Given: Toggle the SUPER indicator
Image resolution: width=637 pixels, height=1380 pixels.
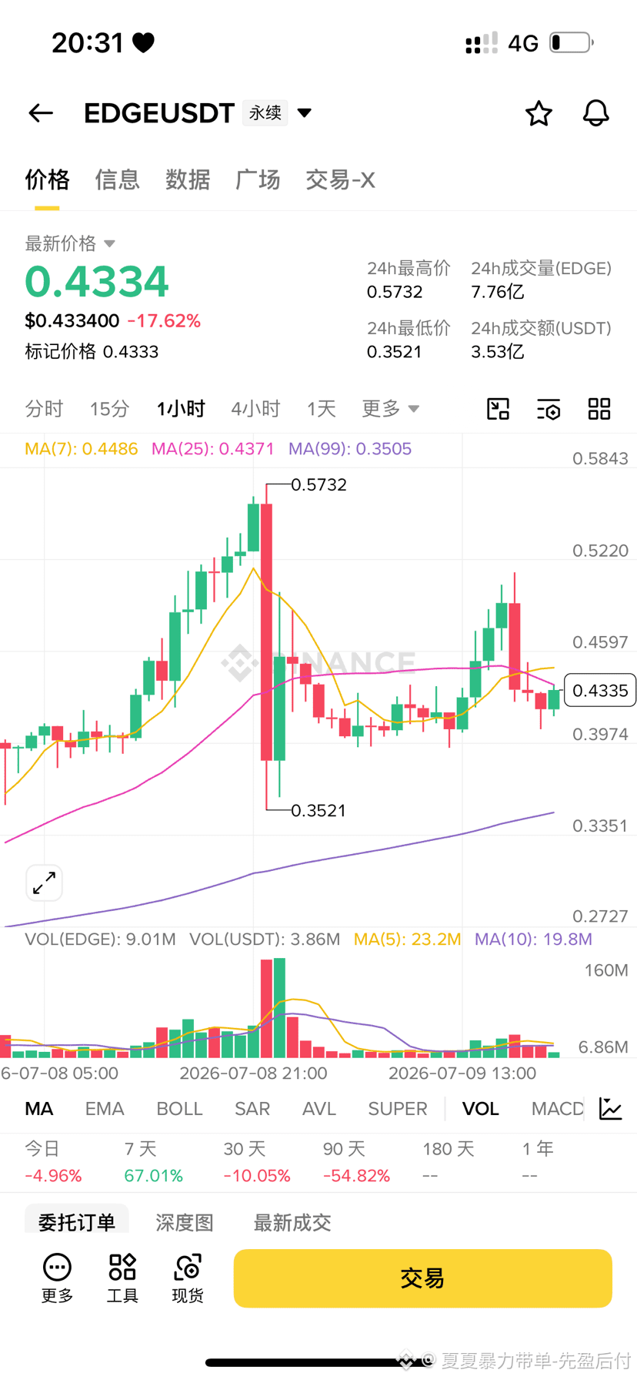Looking at the screenshot, I should 398,1109.
